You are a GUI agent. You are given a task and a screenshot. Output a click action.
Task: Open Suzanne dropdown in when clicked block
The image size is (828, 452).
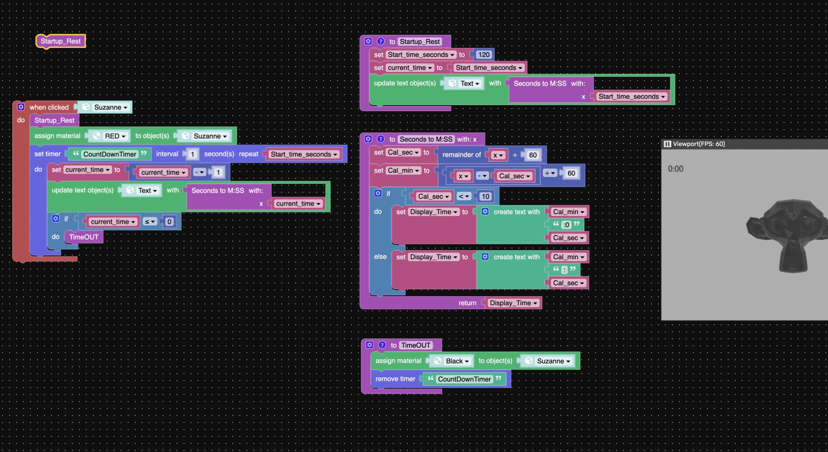111,107
